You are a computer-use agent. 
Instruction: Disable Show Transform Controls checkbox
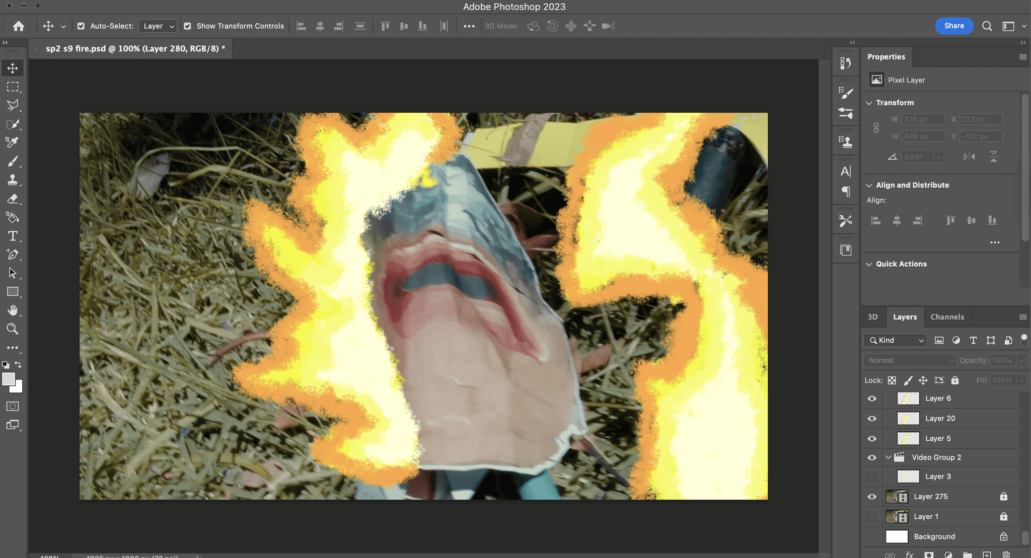click(187, 26)
